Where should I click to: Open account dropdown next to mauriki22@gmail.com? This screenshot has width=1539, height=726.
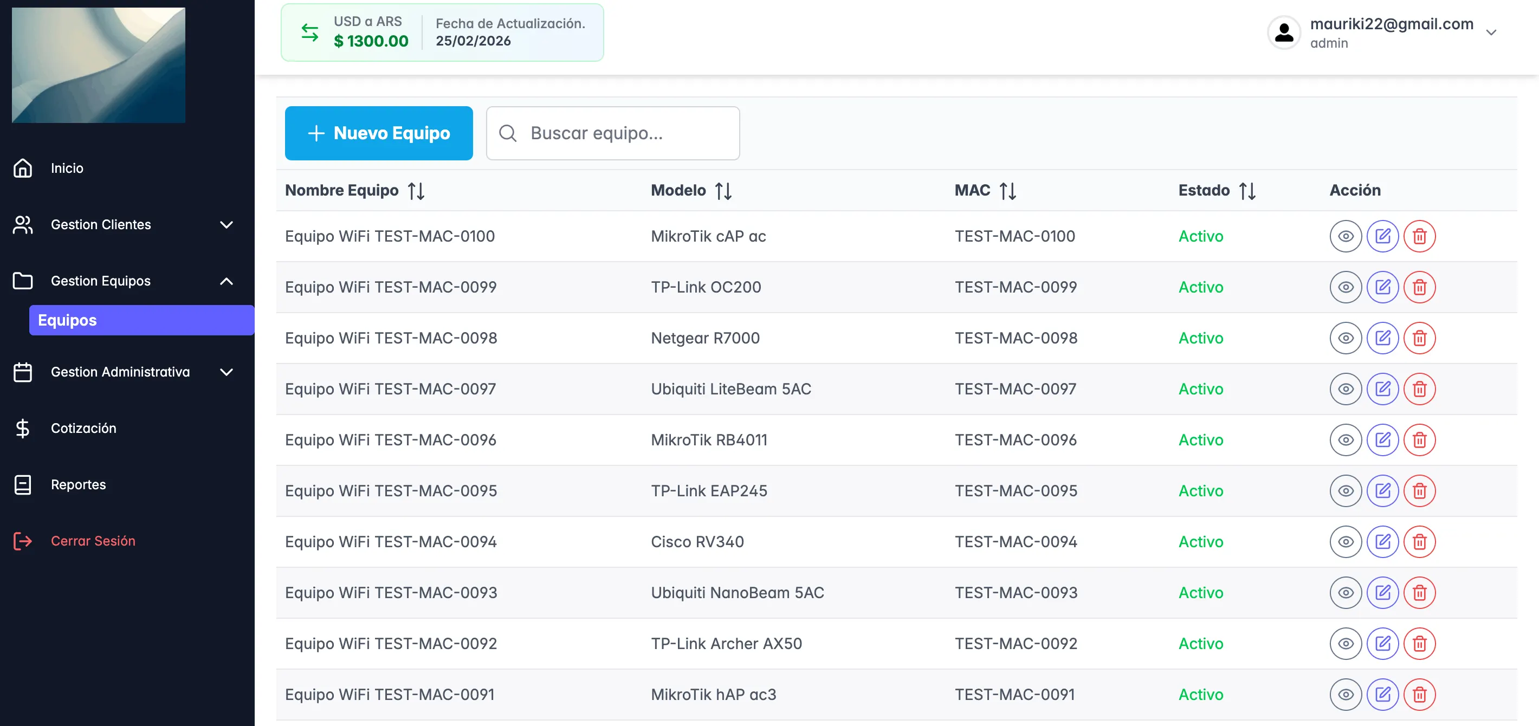click(x=1491, y=33)
